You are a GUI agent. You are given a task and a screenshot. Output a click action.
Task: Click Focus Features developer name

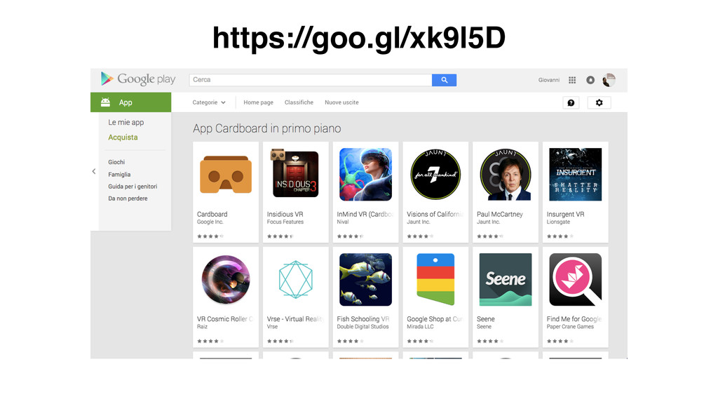pyautogui.click(x=285, y=222)
